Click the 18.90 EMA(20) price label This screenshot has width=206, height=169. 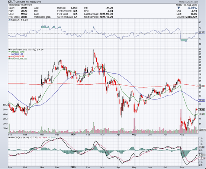202,114
